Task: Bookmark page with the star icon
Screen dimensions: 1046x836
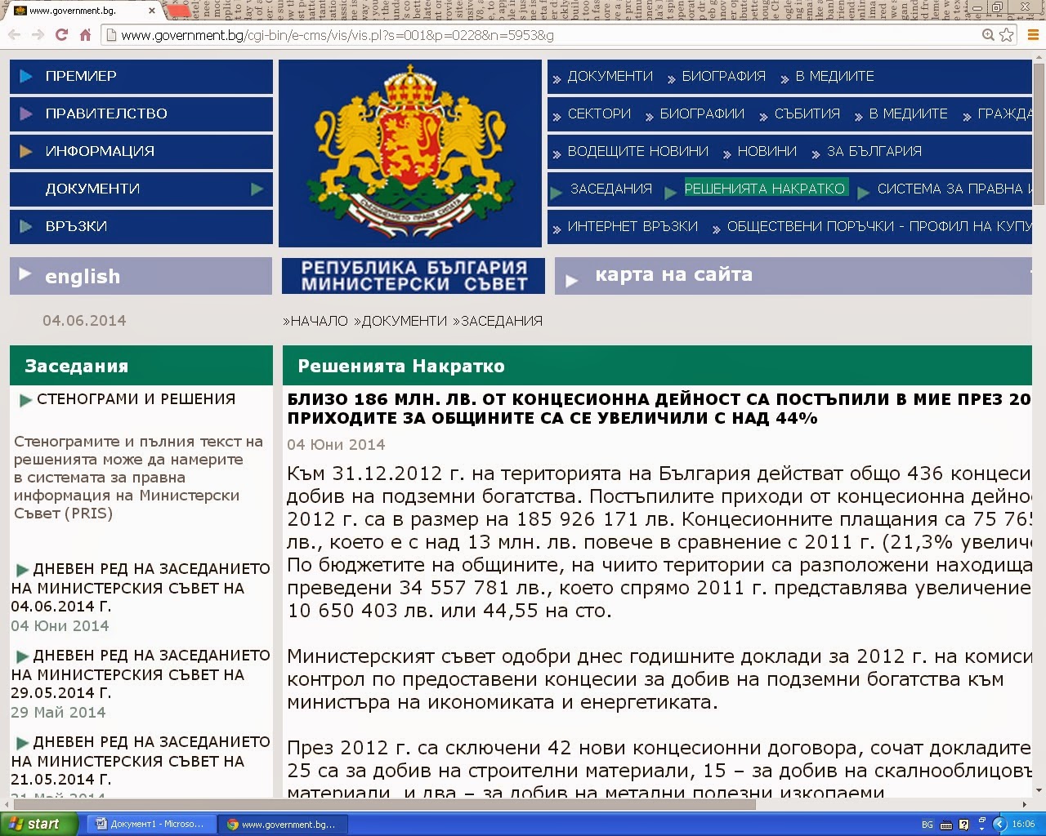Action: tap(1007, 35)
